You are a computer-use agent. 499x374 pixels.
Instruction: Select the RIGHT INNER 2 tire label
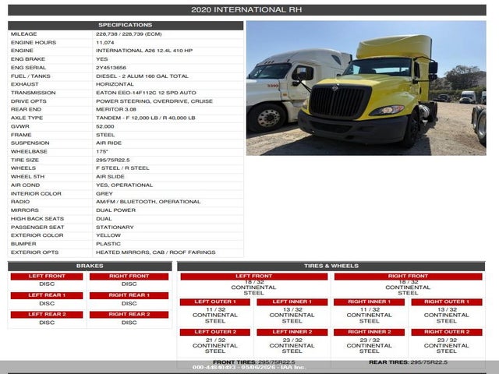pos(369,333)
